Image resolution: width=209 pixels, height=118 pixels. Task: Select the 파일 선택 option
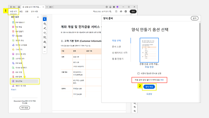[116, 41]
